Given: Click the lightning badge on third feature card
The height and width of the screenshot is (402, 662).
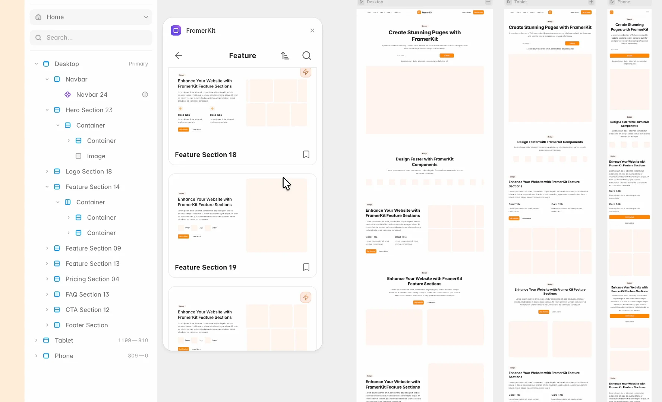Looking at the screenshot, I should 306,297.
